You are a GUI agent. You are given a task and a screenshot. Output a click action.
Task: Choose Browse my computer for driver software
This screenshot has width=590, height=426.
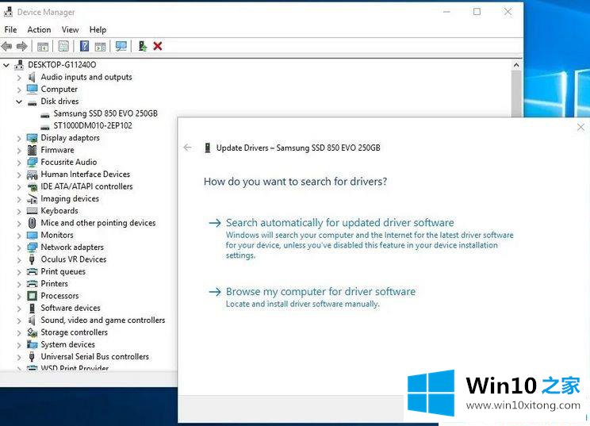(320, 292)
